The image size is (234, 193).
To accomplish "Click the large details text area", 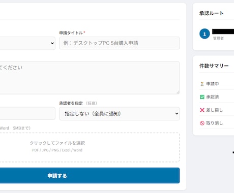I will click(x=90, y=78).
